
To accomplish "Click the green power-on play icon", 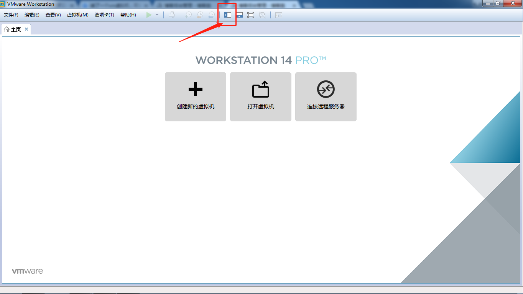I will point(149,15).
